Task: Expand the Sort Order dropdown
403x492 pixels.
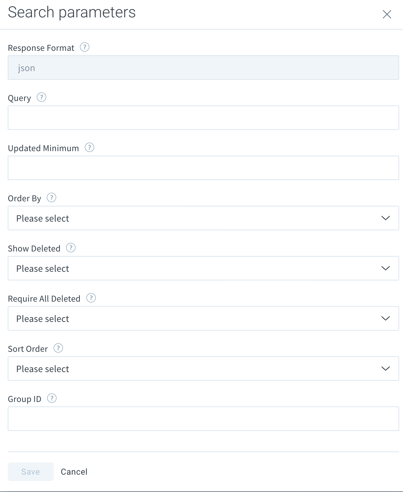Action: [x=203, y=369]
